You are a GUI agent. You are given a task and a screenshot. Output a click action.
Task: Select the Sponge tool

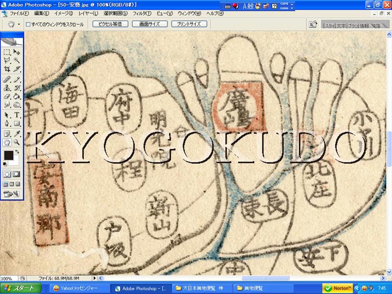click(16, 105)
